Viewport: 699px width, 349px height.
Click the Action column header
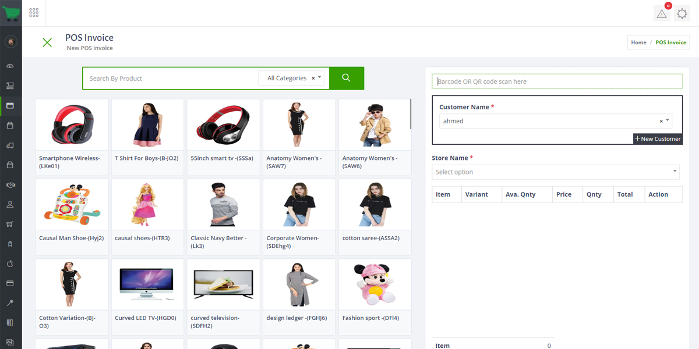663,194
